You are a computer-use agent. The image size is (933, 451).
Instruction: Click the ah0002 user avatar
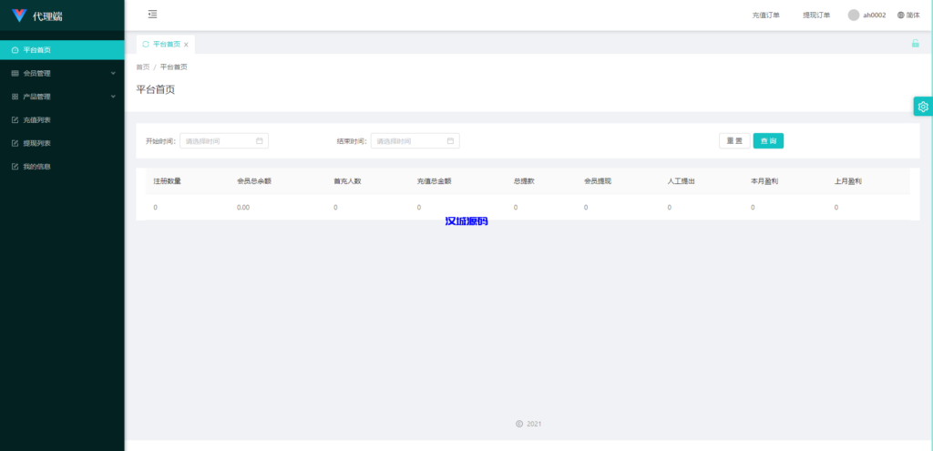click(854, 15)
